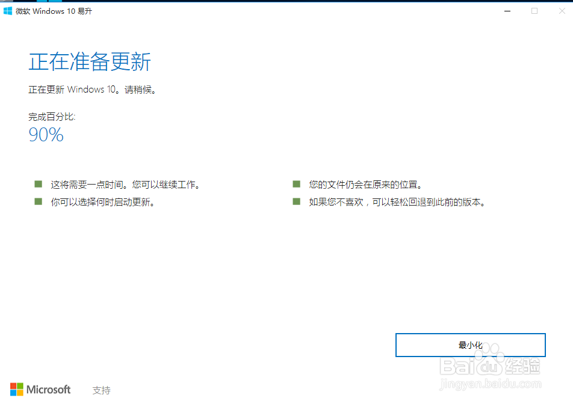This screenshot has width=573, height=404.
Task: Click the disabled maximize button
Action: point(534,11)
